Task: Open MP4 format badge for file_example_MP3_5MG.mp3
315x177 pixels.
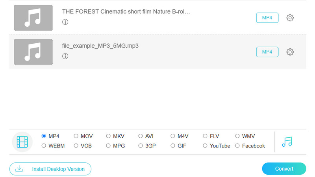Action: click(x=267, y=52)
